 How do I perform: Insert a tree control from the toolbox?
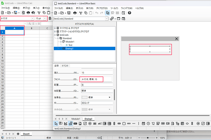pos(177,123)
